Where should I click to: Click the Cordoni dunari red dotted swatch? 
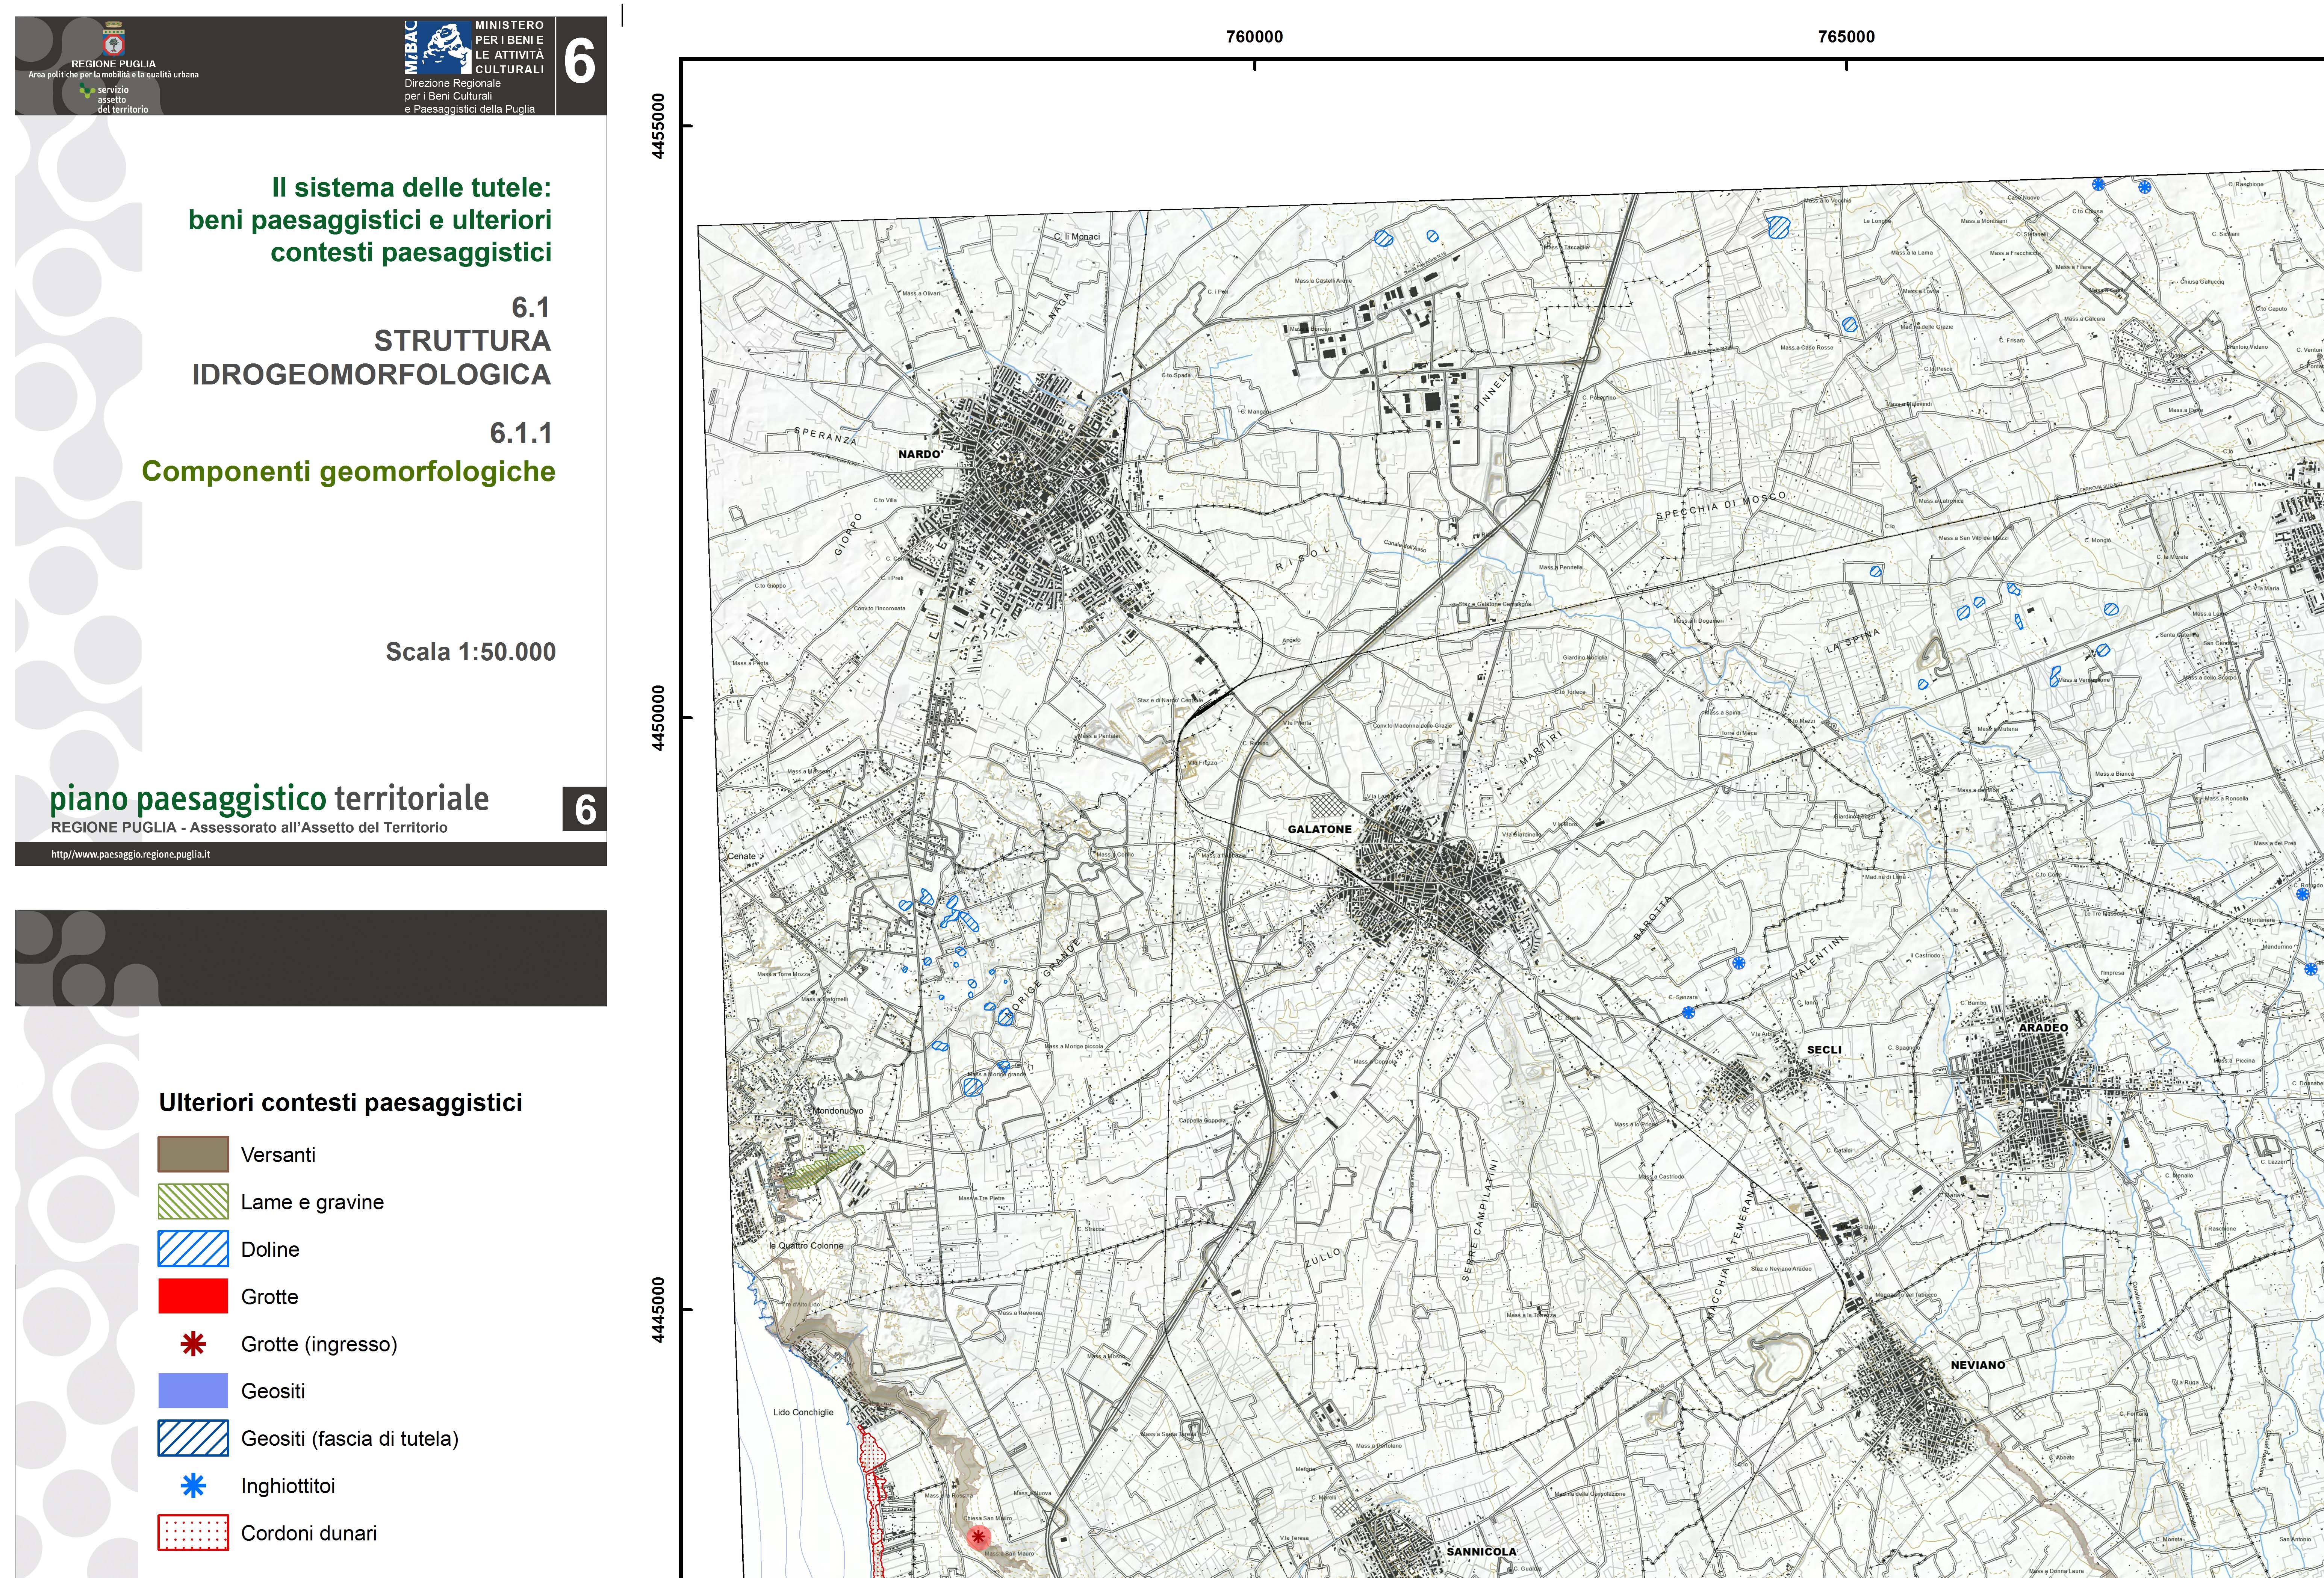[x=193, y=1533]
